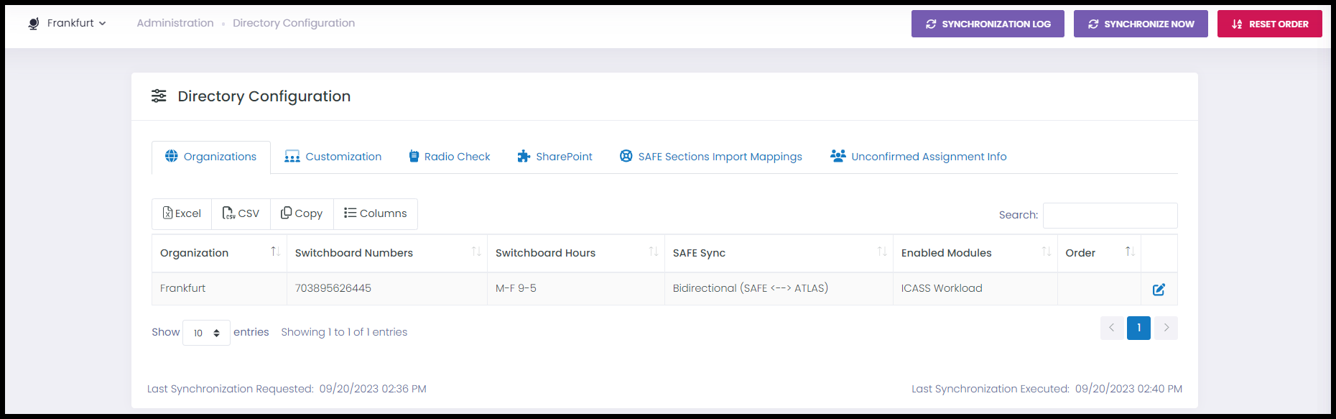Sort by Organization column arrows
This screenshot has width=1336, height=419.
pos(275,252)
